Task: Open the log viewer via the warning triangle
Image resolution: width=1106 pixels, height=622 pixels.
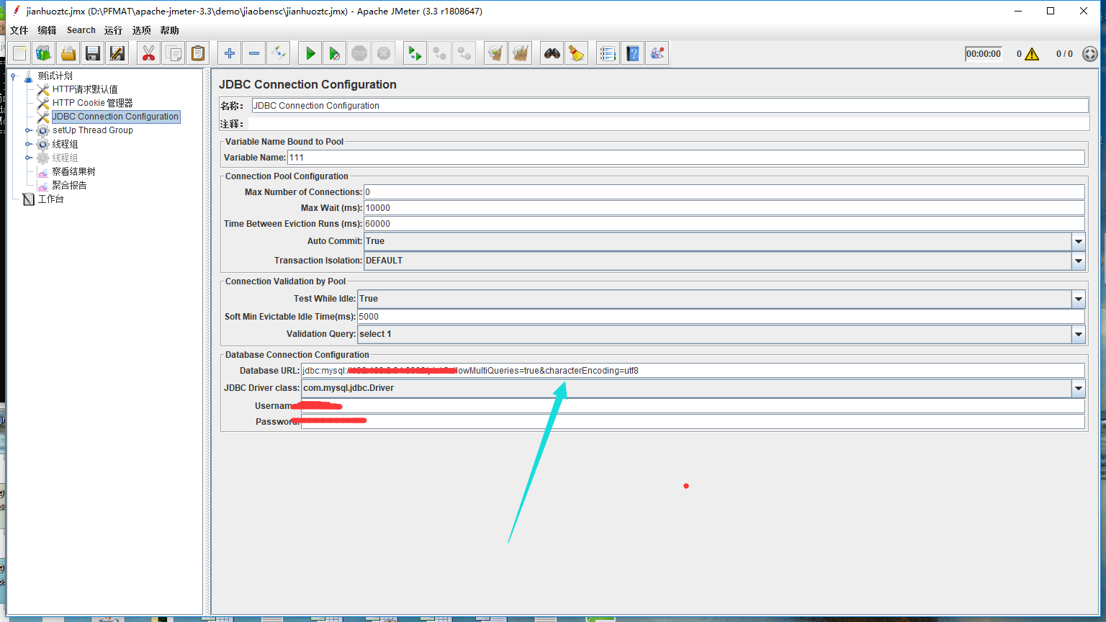Action: pos(1032,54)
